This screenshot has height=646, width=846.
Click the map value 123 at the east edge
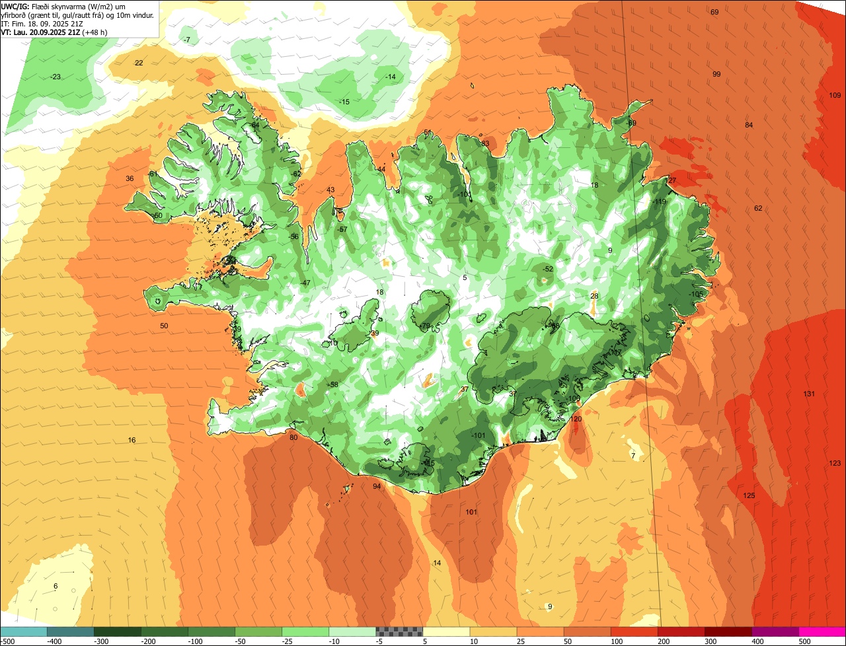835,463
